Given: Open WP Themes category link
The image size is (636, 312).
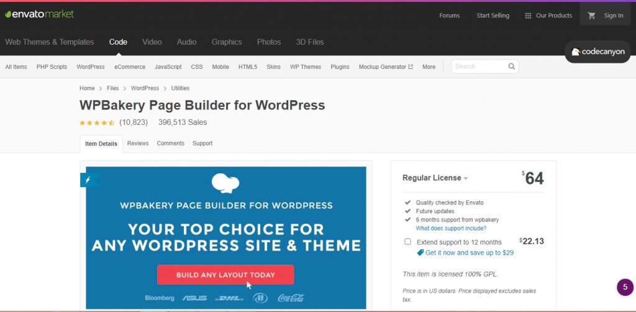Looking at the screenshot, I should click(306, 67).
